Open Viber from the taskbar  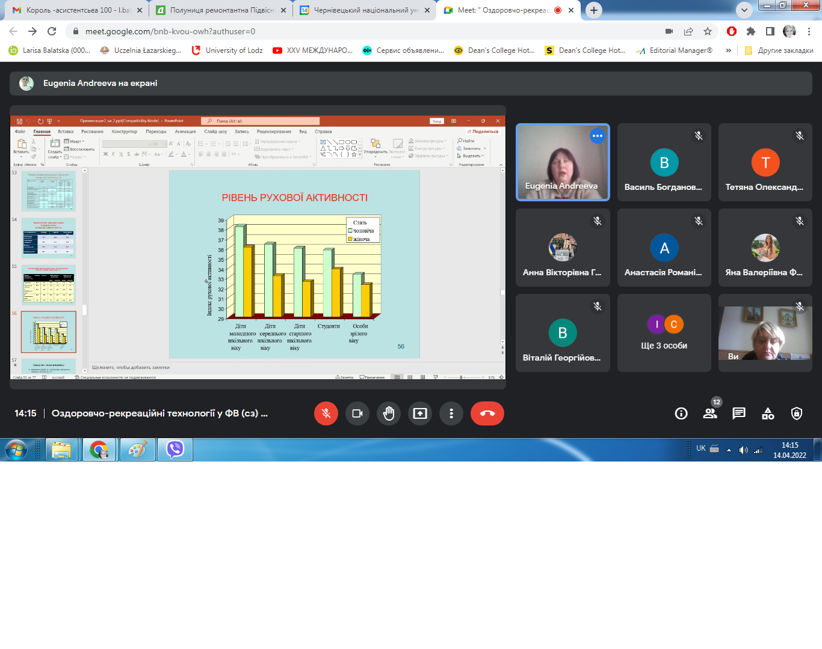click(x=175, y=449)
